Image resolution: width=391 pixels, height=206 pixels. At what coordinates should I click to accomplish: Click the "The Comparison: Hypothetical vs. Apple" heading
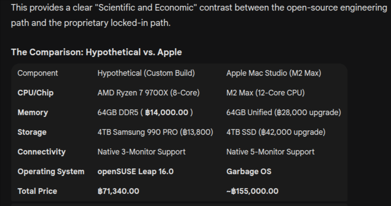pyautogui.click(x=96, y=52)
